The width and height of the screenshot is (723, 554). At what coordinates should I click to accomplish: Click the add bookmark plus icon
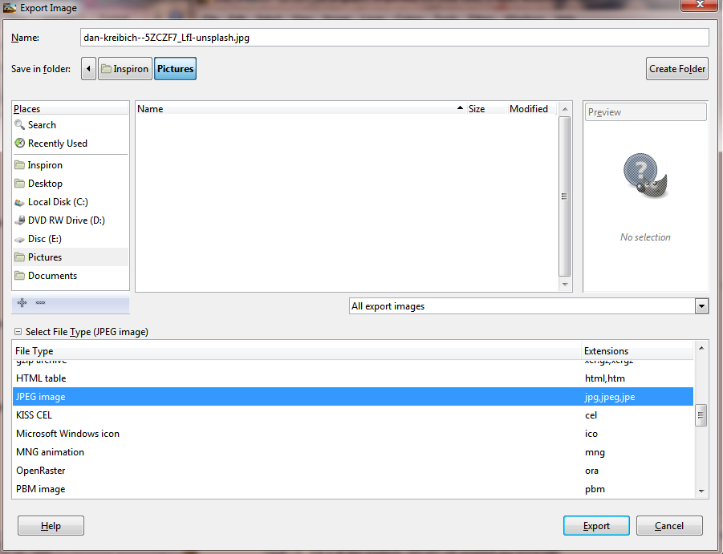point(22,303)
